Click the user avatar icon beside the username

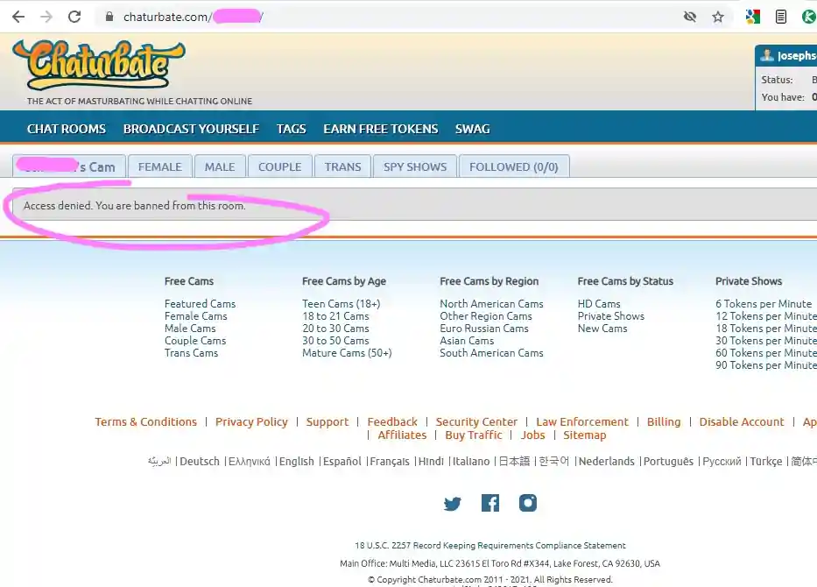pos(767,54)
